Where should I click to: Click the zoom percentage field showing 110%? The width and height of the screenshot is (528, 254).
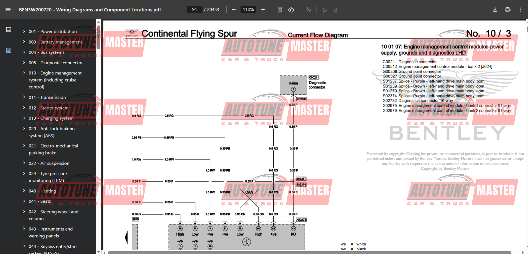tap(248, 10)
